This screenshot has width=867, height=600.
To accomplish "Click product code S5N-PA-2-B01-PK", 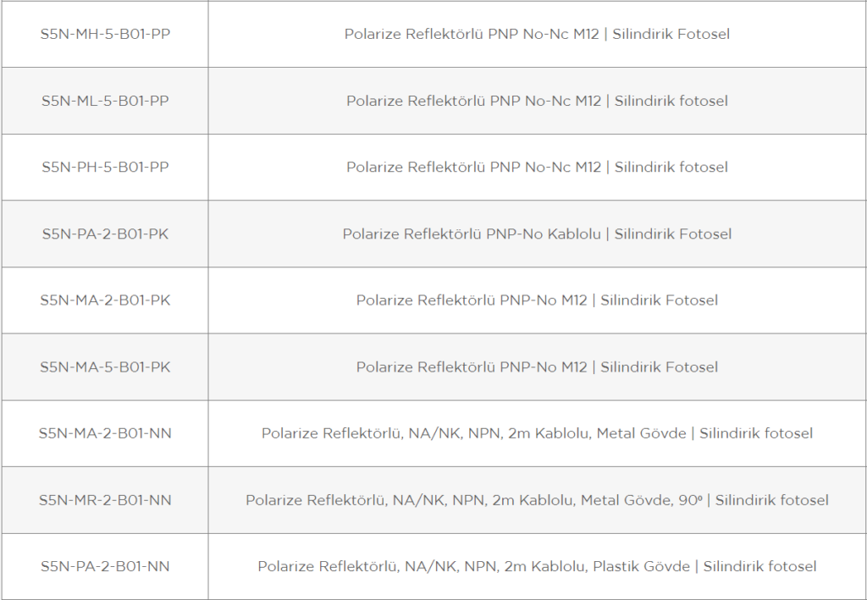I will coord(105,234).
